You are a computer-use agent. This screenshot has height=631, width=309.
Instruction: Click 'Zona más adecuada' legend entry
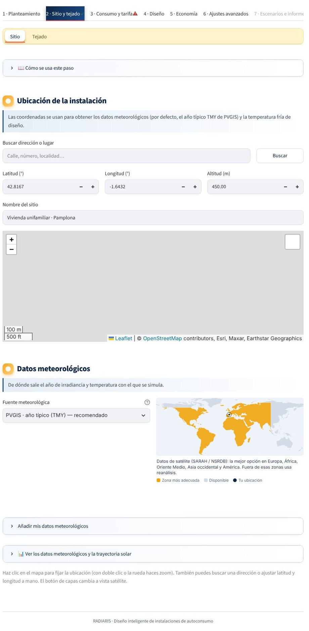[178, 480]
